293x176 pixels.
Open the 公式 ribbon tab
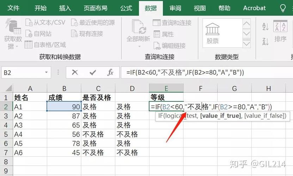click(126, 8)
